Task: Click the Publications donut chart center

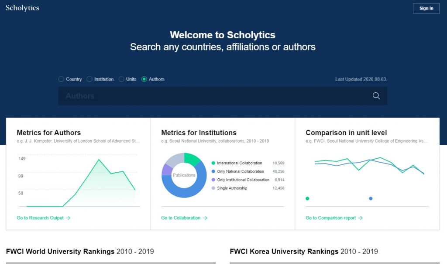Action: 184,175
